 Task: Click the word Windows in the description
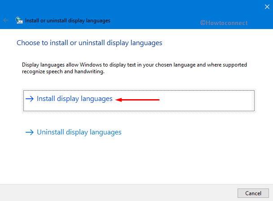pyautogui.click(x=91, y=65)
